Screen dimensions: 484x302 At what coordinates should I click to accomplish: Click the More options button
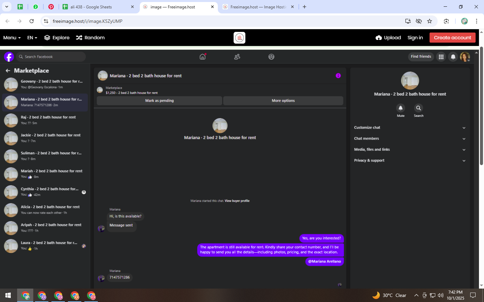(x=283, y=101)
